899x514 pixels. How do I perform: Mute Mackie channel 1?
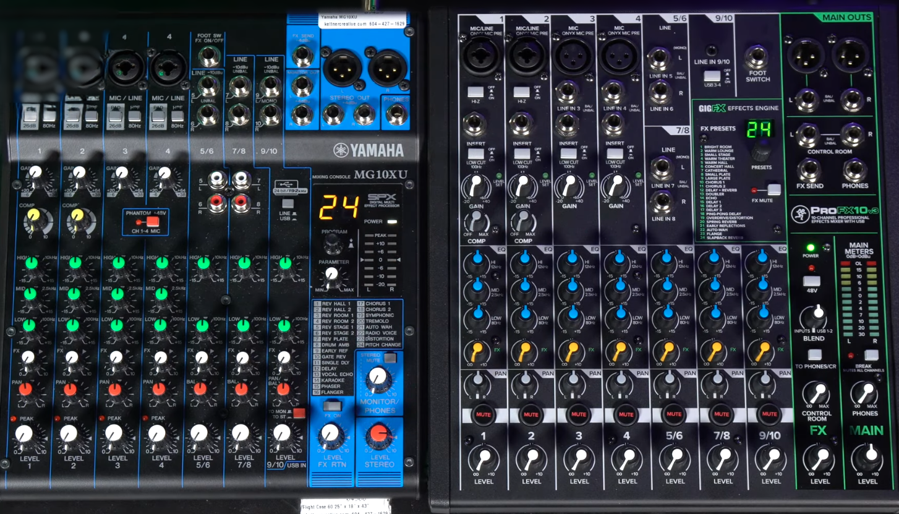(x=484, y=414)
